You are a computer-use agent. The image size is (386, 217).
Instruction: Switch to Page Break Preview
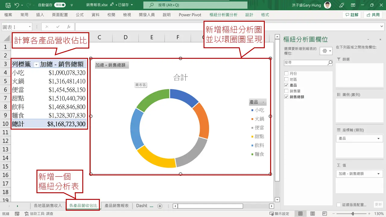[324, 214]
